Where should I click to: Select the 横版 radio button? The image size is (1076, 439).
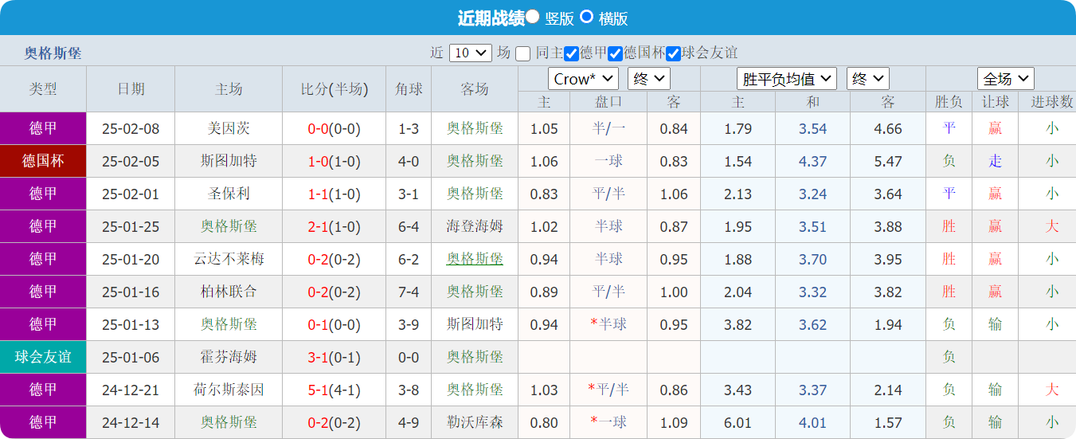[x=586, y=17]
